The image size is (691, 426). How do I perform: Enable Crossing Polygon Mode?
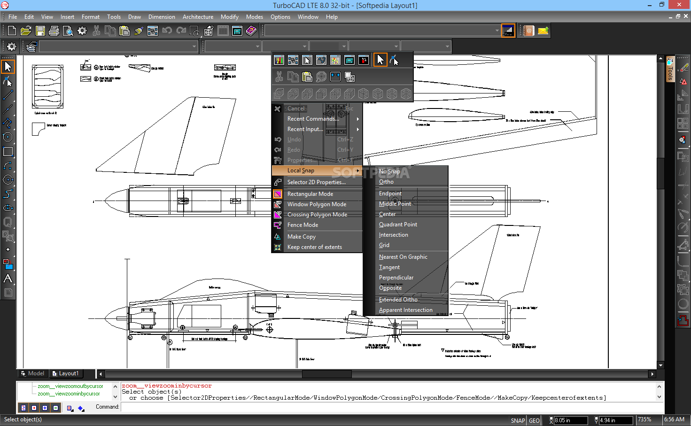[317, 215]
